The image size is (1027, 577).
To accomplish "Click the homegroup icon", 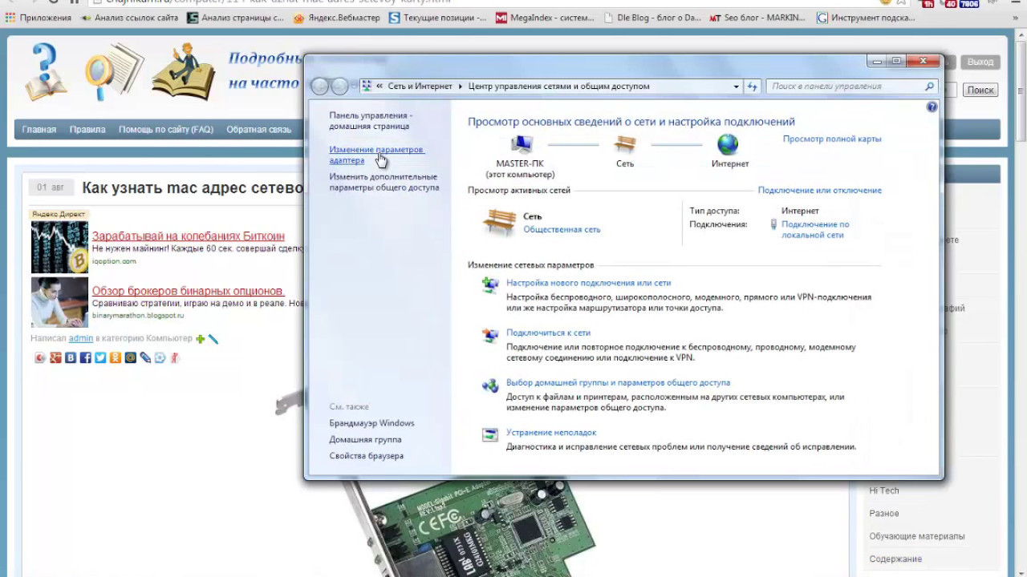I will (489, 385).
